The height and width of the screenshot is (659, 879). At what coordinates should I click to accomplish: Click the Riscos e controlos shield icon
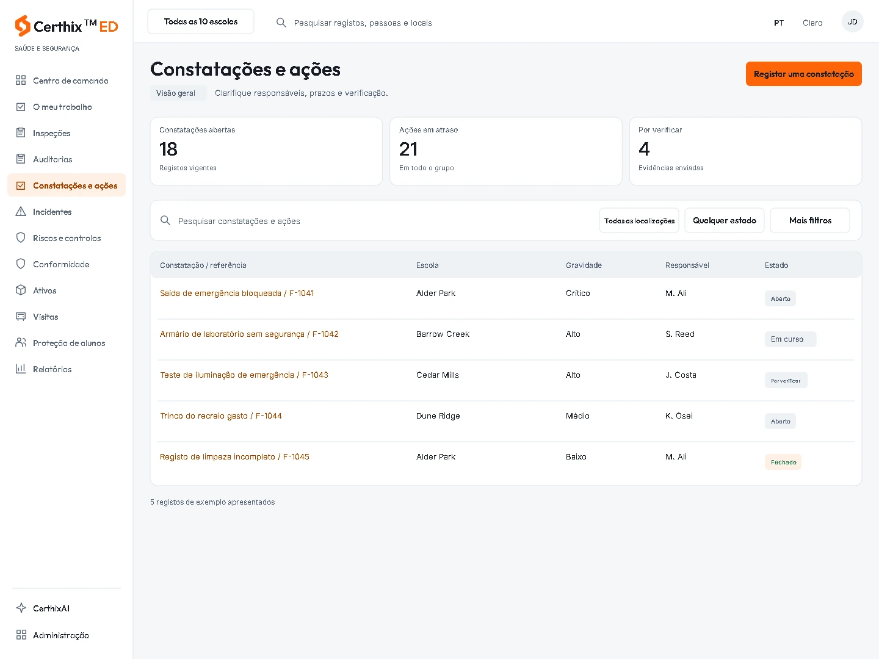[21, 237]
